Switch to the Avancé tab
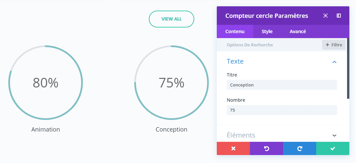 point(298,31)
